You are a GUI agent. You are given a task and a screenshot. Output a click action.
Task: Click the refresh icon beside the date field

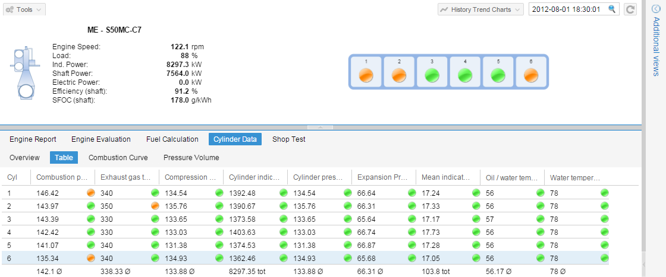(x=630, y=9)
